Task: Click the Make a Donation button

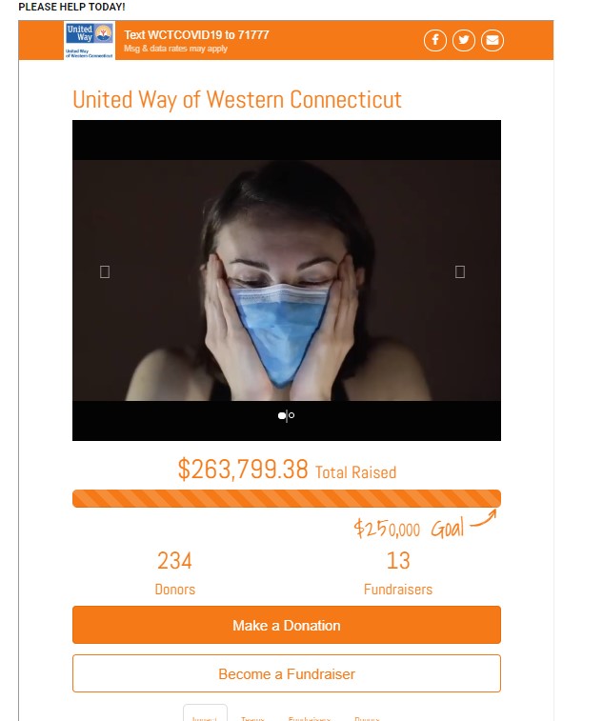Action: pos(287,625)
